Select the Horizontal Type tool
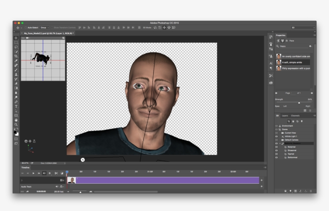The height and width of the screenshot is (211, 329). (16, 107)
